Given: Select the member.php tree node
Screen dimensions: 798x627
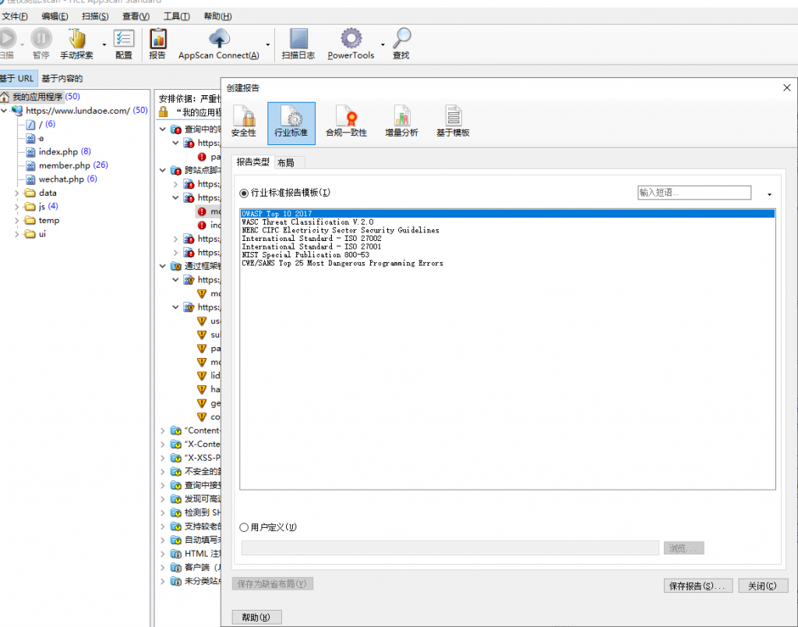Looking at the screenshot, I should 64,165.
